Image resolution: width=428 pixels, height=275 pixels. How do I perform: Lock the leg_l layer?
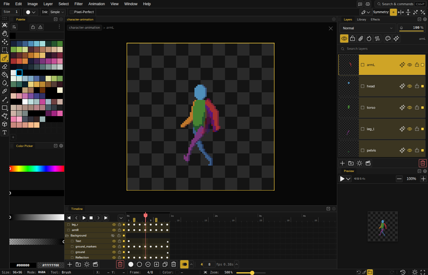(x=417, y=129)
